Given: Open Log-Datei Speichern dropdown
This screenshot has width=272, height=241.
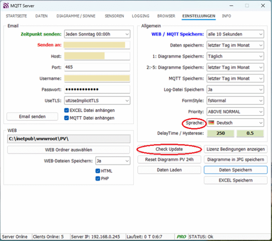Looking at the screenshot, I should pyautogui.click(x=235, y=90).
